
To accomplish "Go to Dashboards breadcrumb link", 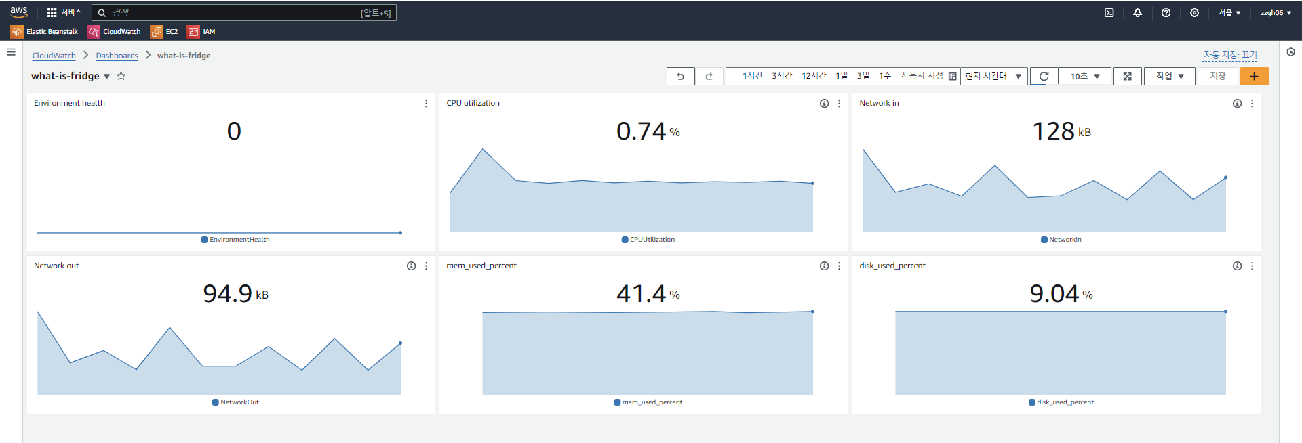I will [x=117, y=56].
